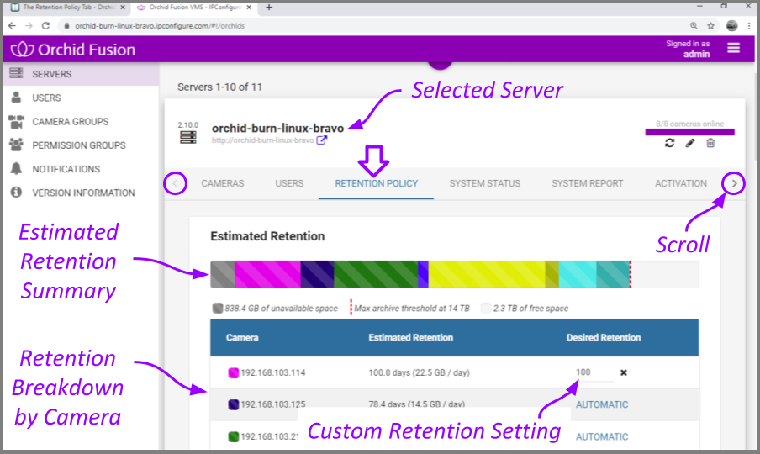Open the Servers sidebar section
This screenshot has height=454, width=760.
[81, 74]
